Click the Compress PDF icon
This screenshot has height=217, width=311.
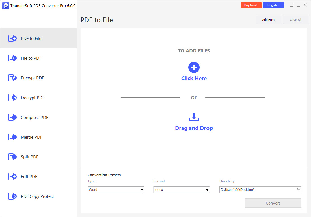tap(12, 118)
